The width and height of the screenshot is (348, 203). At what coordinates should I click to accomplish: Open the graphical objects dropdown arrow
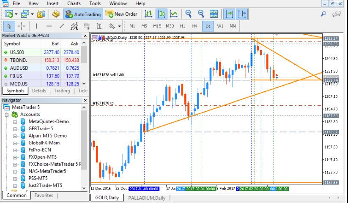(119, 26)
